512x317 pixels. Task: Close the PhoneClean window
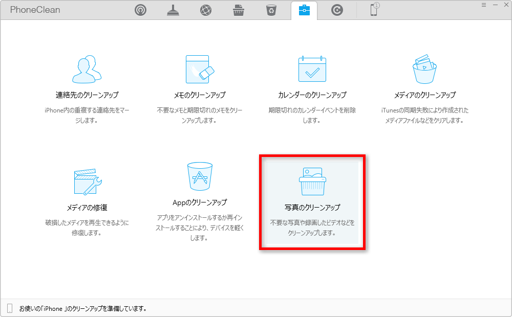pos(506,5)
